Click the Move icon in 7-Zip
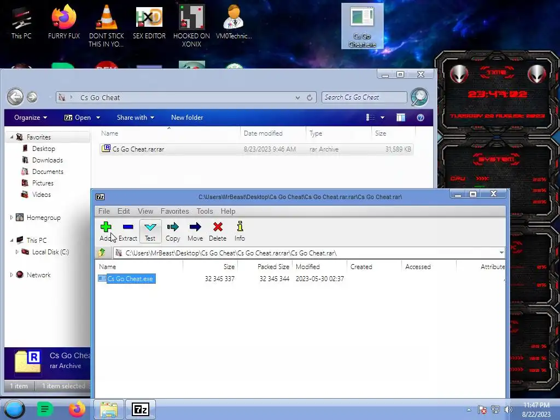Image resolution: width=560 pixels, height=420 pixels. 195,231
